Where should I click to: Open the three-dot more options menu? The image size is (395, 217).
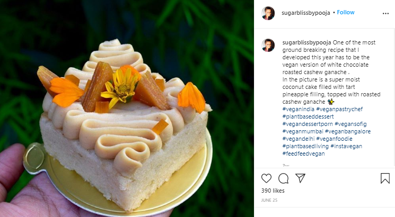pyautogui.click(x=385, y=13)
